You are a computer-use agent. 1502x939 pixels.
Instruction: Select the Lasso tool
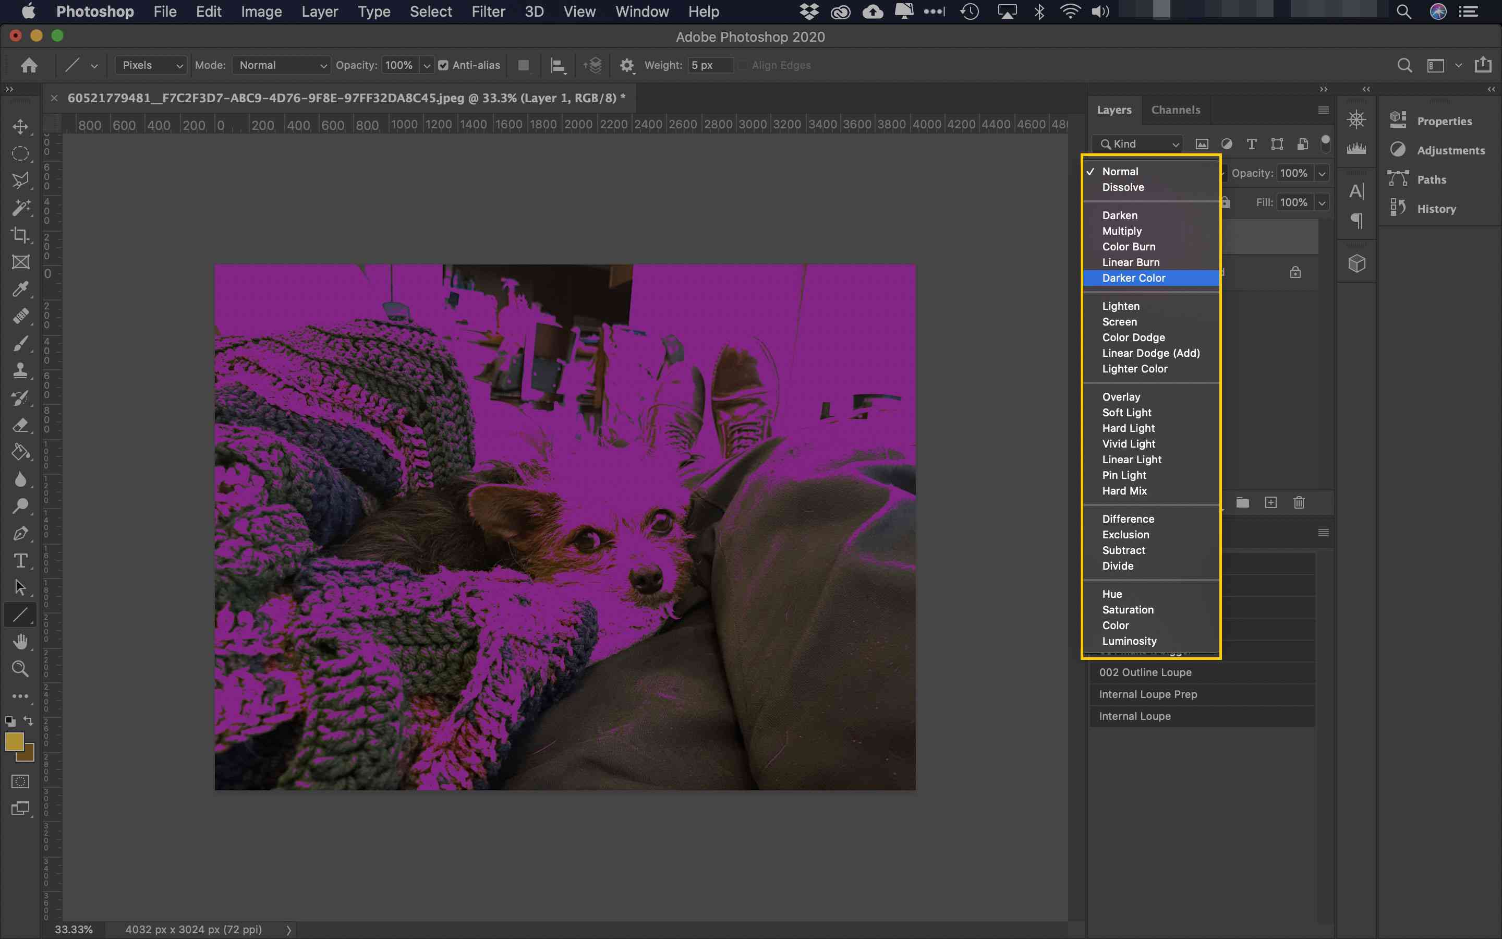(x=20, y=180)
